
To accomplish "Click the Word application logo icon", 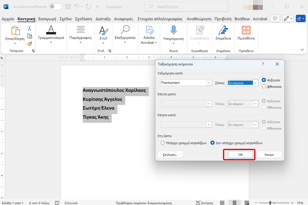I will pyautogui.click(x=6, y=7).
